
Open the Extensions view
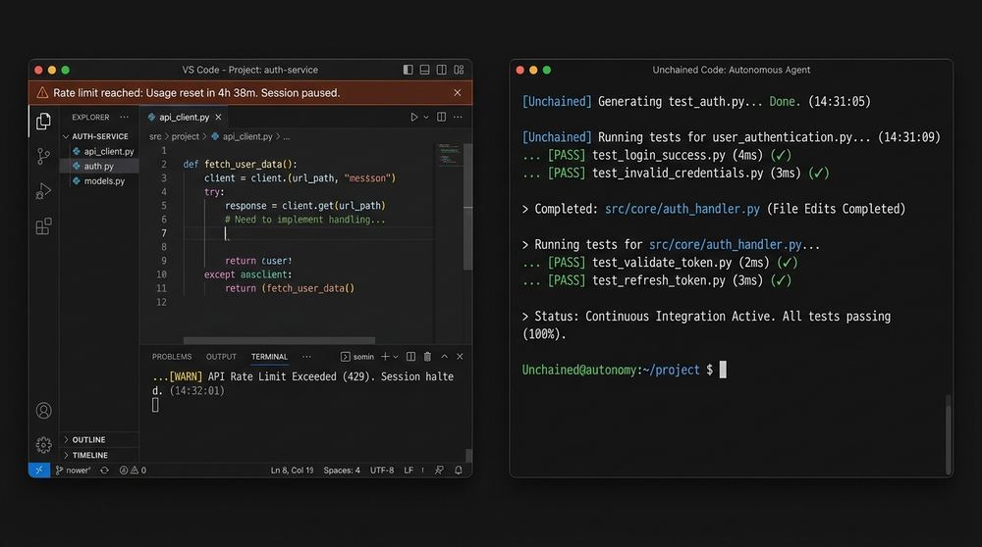point(43,225)
